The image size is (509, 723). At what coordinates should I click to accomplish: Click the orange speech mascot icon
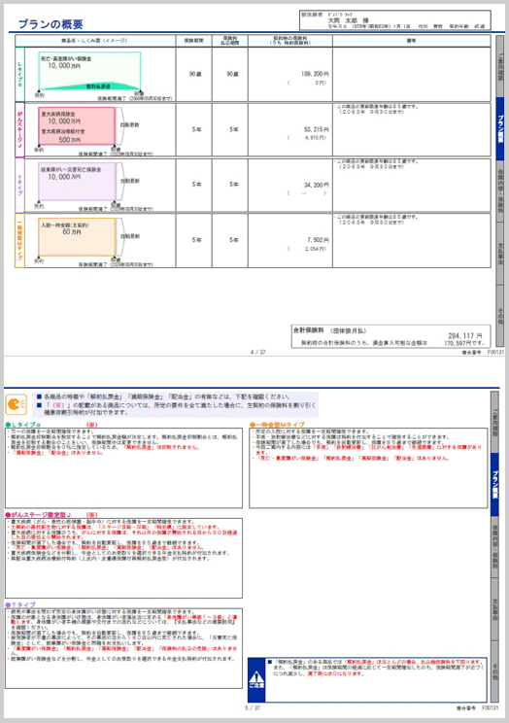point(17,404)
